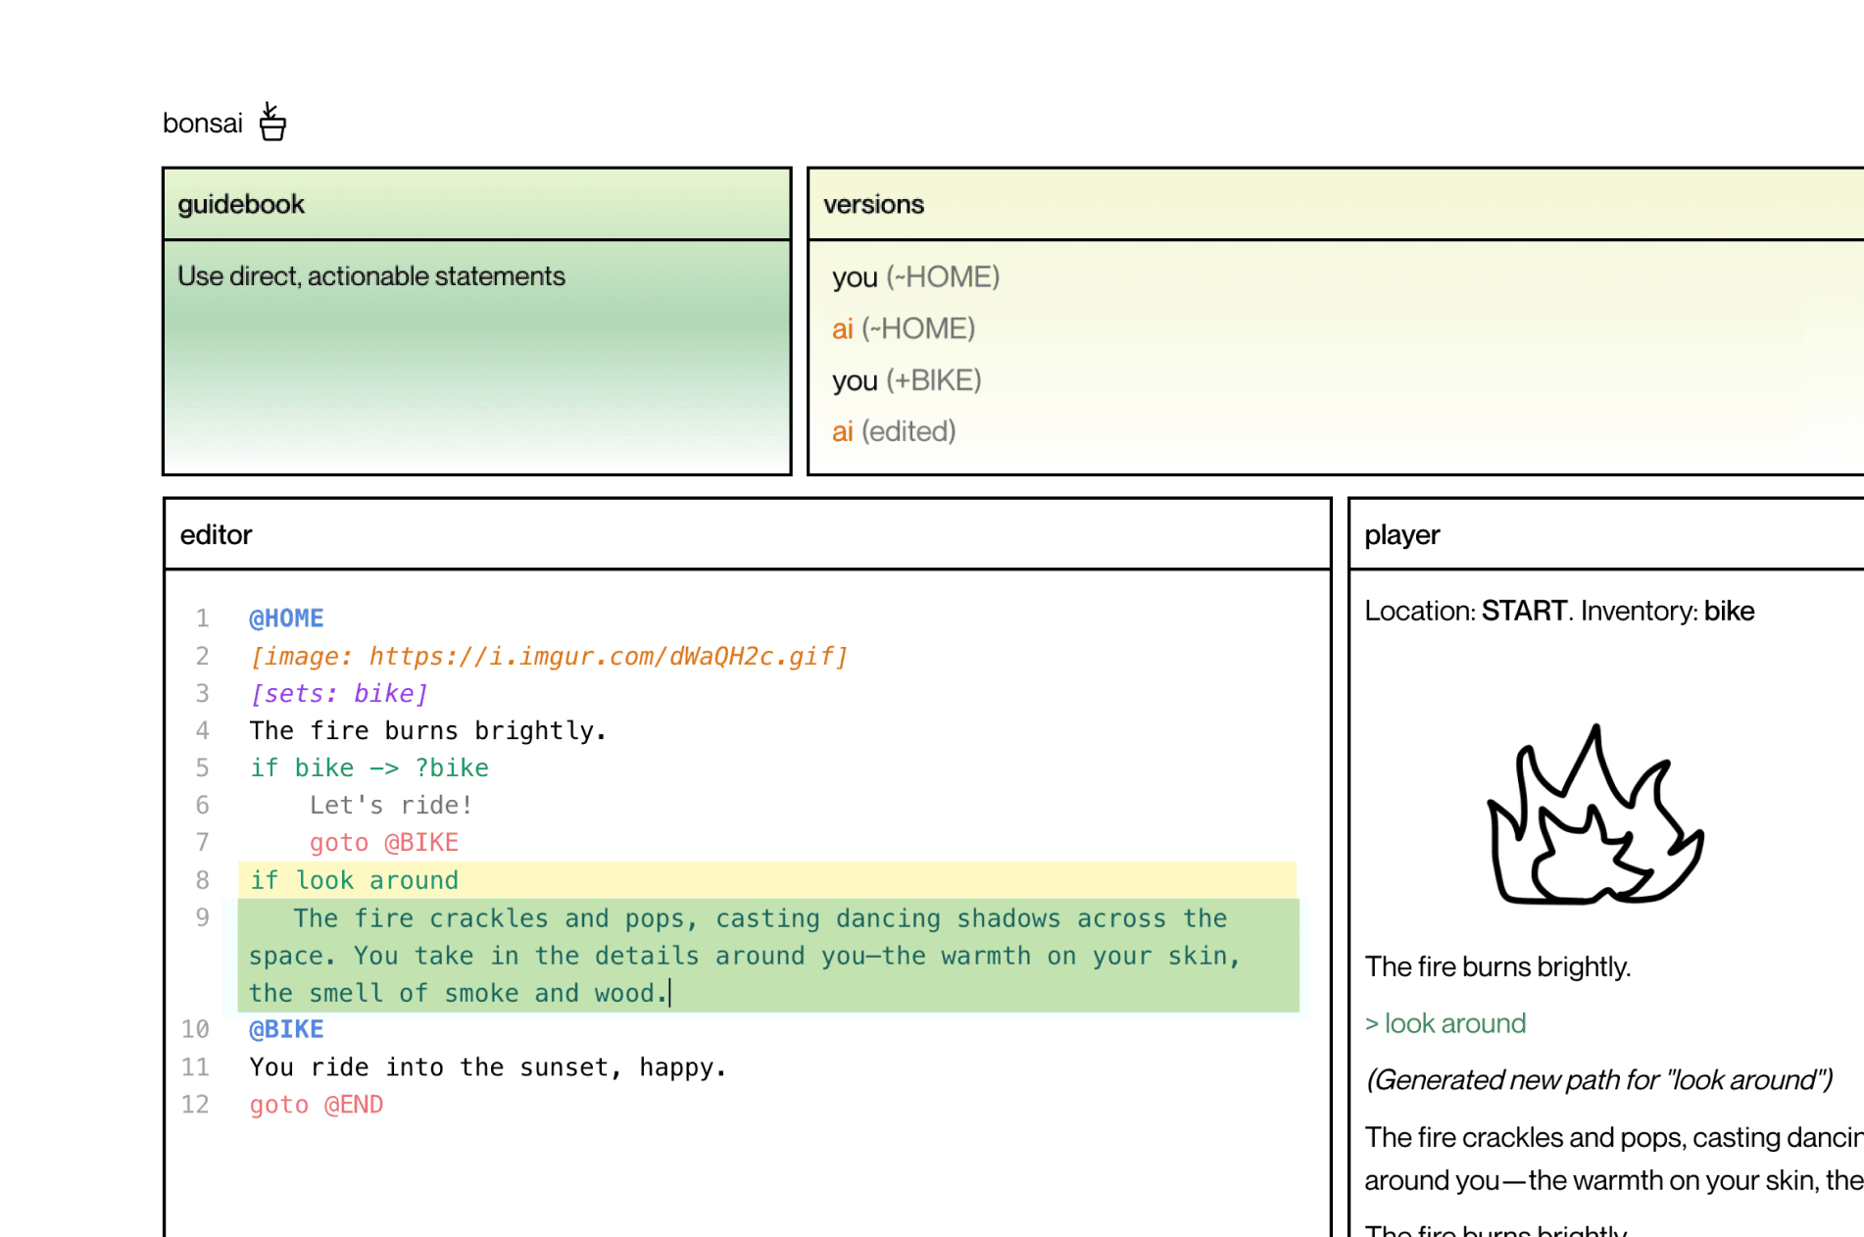Click the @HOME label on line 1
Image resolution: width=1864 pixels, height=1237 pixels.
pyautogui.click(x=286, y=618)
